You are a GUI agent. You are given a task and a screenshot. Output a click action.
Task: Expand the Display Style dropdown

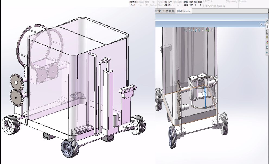point(200,30)
